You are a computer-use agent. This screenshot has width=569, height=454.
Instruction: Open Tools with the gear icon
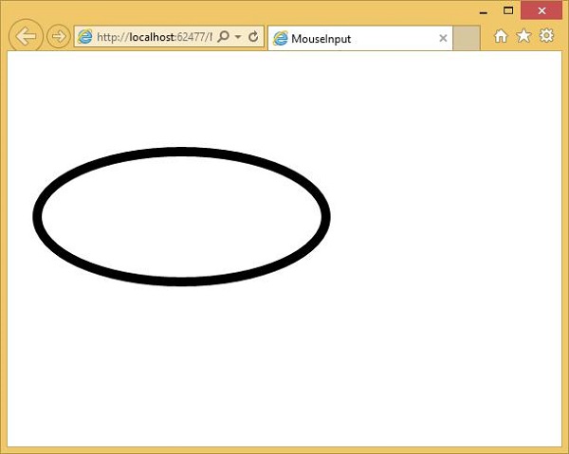(546, 35)
